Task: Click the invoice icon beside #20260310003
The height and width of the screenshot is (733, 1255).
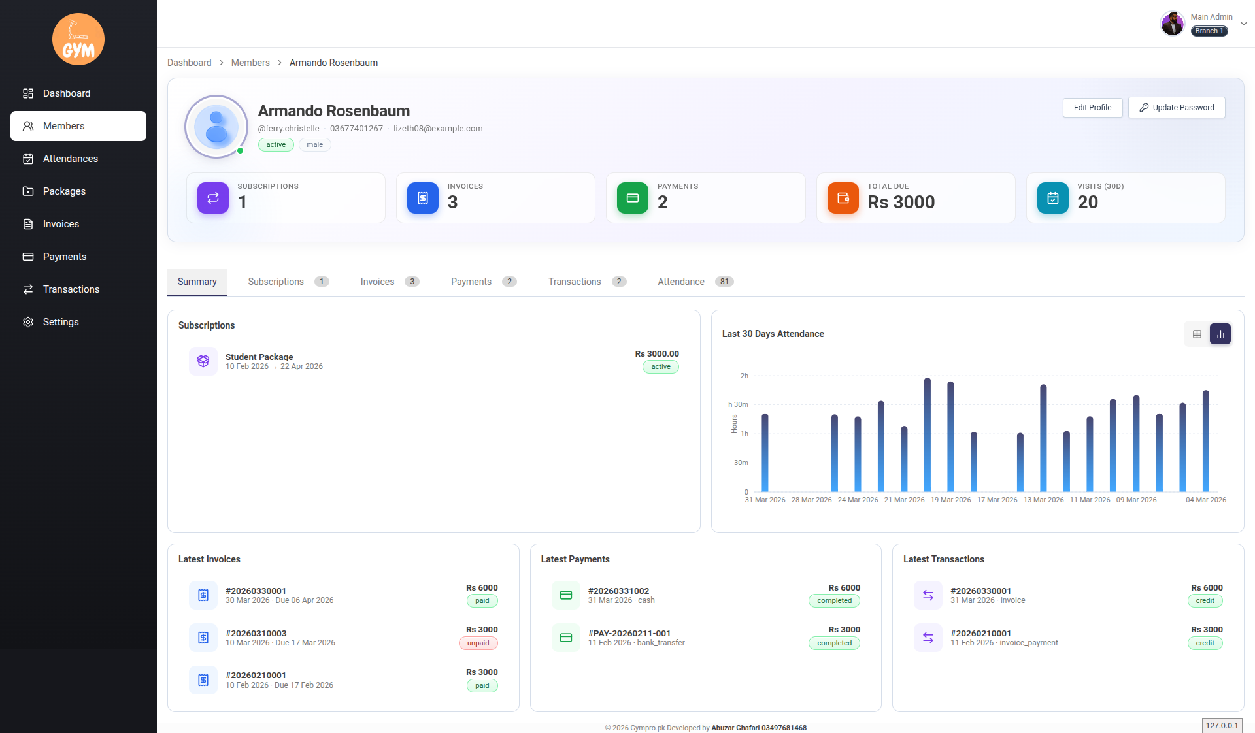Action: 203,637
